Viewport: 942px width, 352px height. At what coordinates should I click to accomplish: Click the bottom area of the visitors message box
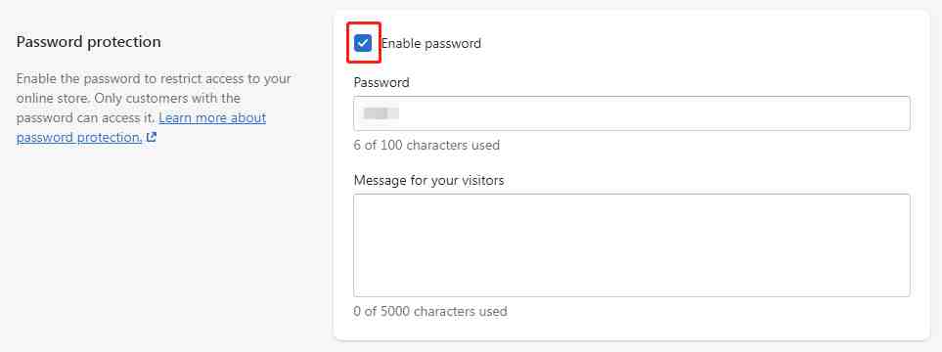[x=632, y=286]
